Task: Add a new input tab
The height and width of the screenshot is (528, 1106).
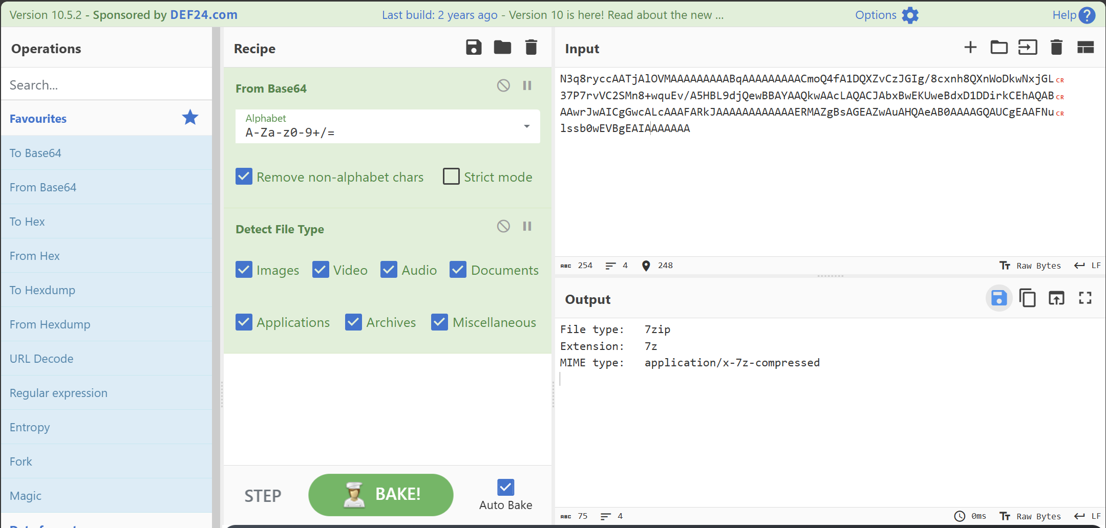Action: pos(970,48)
